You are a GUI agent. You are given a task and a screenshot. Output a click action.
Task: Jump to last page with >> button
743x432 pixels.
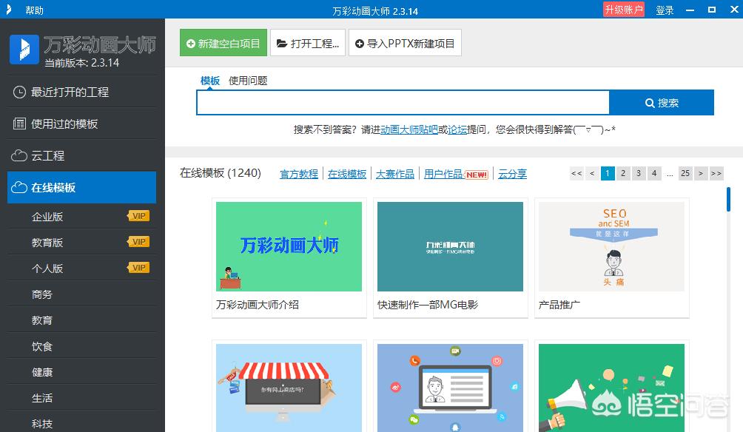point(716,173)
